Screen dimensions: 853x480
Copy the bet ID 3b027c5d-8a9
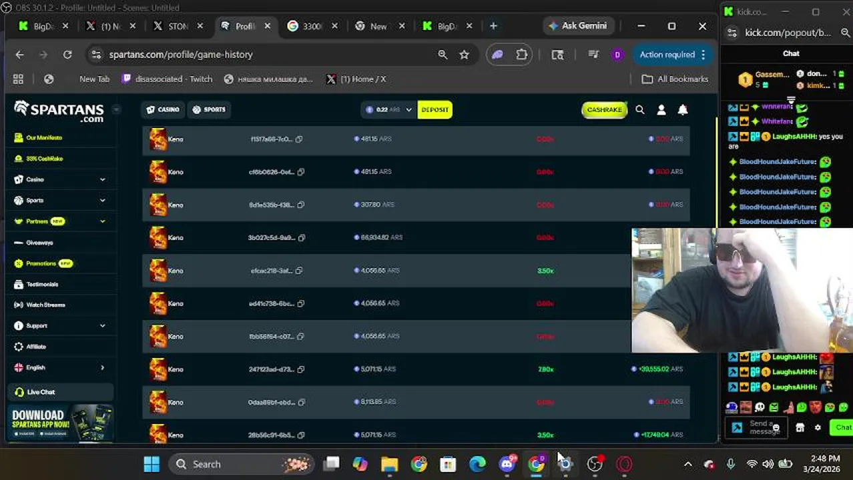coord(302,238)
